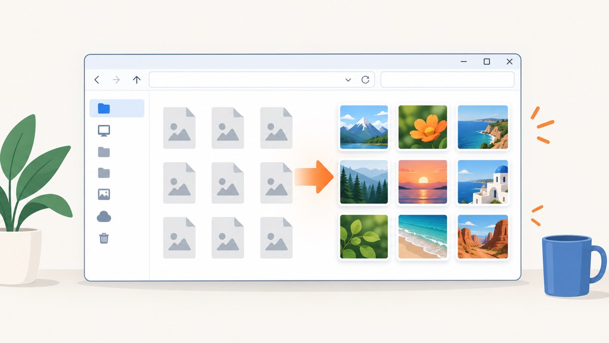Open the trash bin sidebar item
The width and height of the screenshot is (609, 343).
[104, 237]
